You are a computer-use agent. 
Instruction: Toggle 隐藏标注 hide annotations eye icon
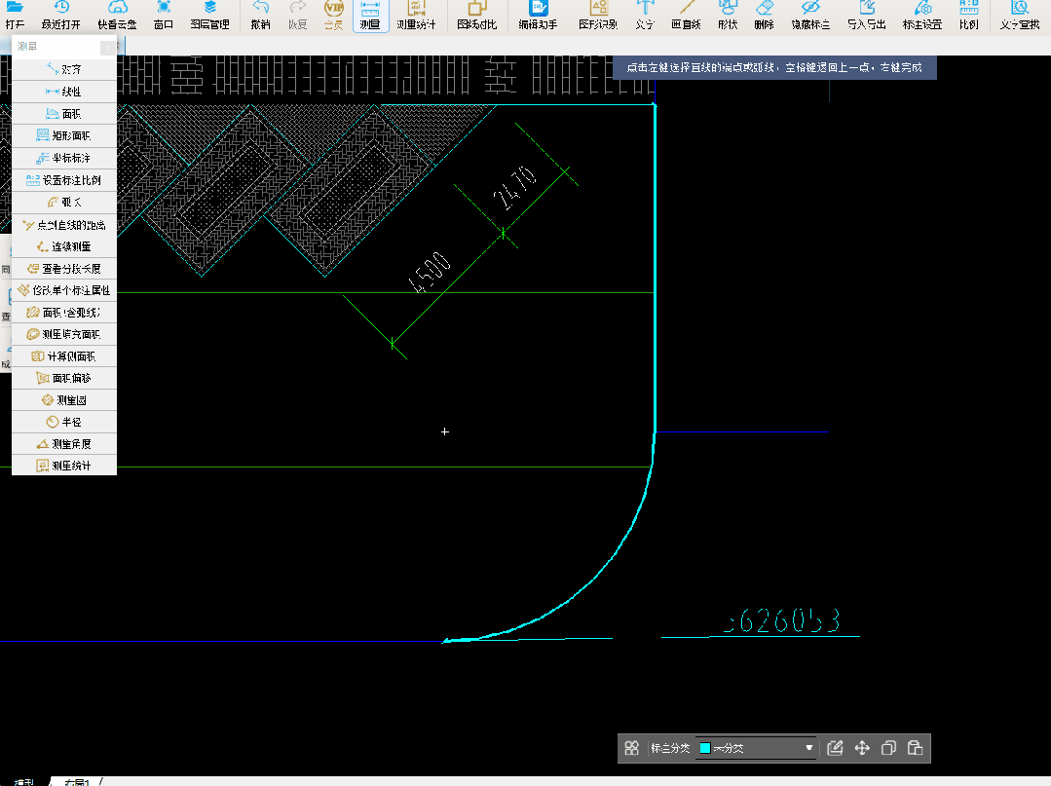811,15
